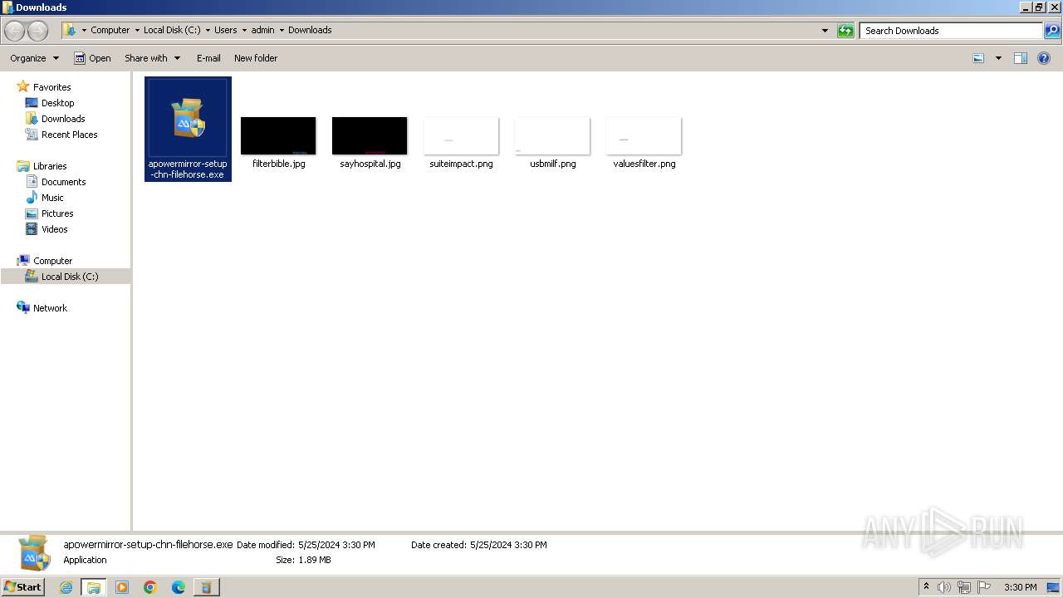Click network icon in system tray
1063x598 pixels.
(963, 587)
